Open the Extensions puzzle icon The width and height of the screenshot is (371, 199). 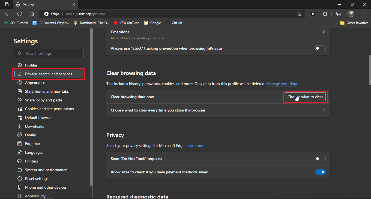325,14
